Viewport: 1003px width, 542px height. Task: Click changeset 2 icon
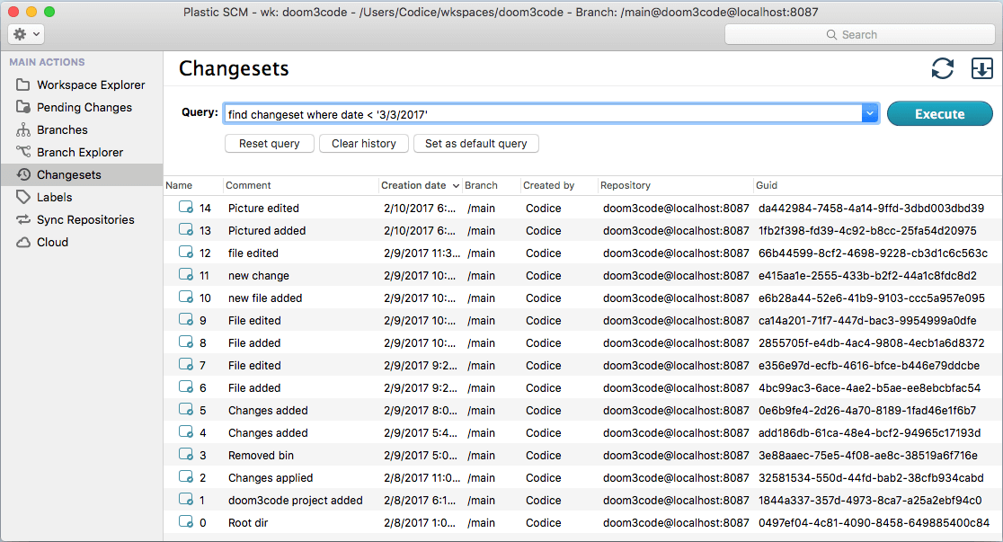(x=185, y=476)
